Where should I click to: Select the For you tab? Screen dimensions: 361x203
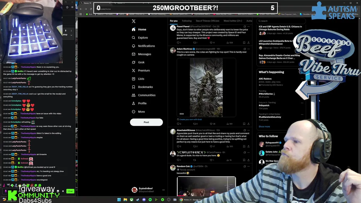coord(174,21)
